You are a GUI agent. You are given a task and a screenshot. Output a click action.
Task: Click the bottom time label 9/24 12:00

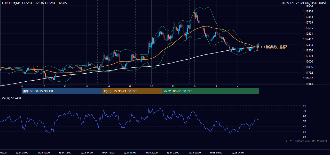65,152
